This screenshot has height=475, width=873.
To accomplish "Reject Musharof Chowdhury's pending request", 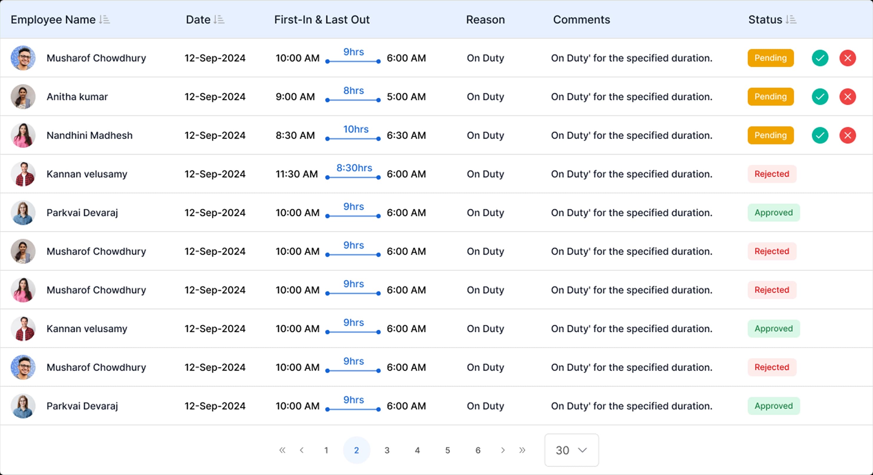I will 847,58.
